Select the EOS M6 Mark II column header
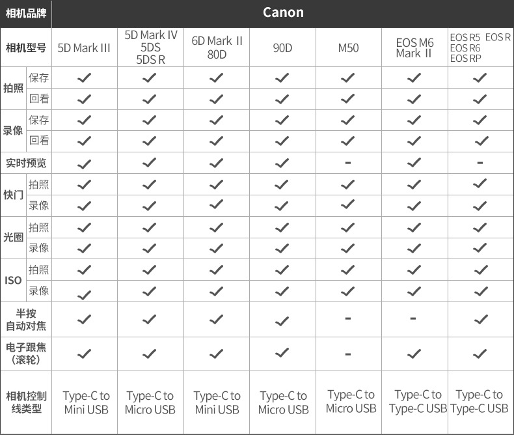Viewport: 514px width, 435px height. click(414, 48)
